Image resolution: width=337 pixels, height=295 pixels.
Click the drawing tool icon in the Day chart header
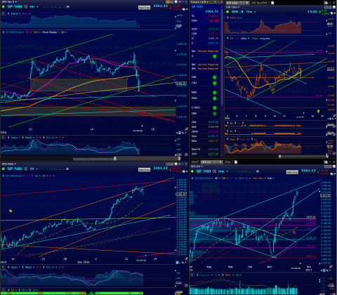tap(258, 171)
